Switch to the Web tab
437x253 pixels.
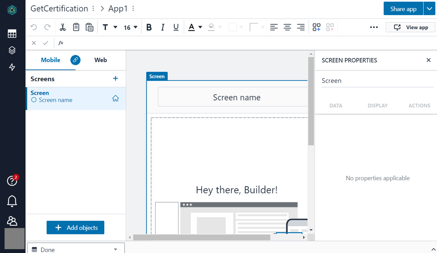(100, 60)
